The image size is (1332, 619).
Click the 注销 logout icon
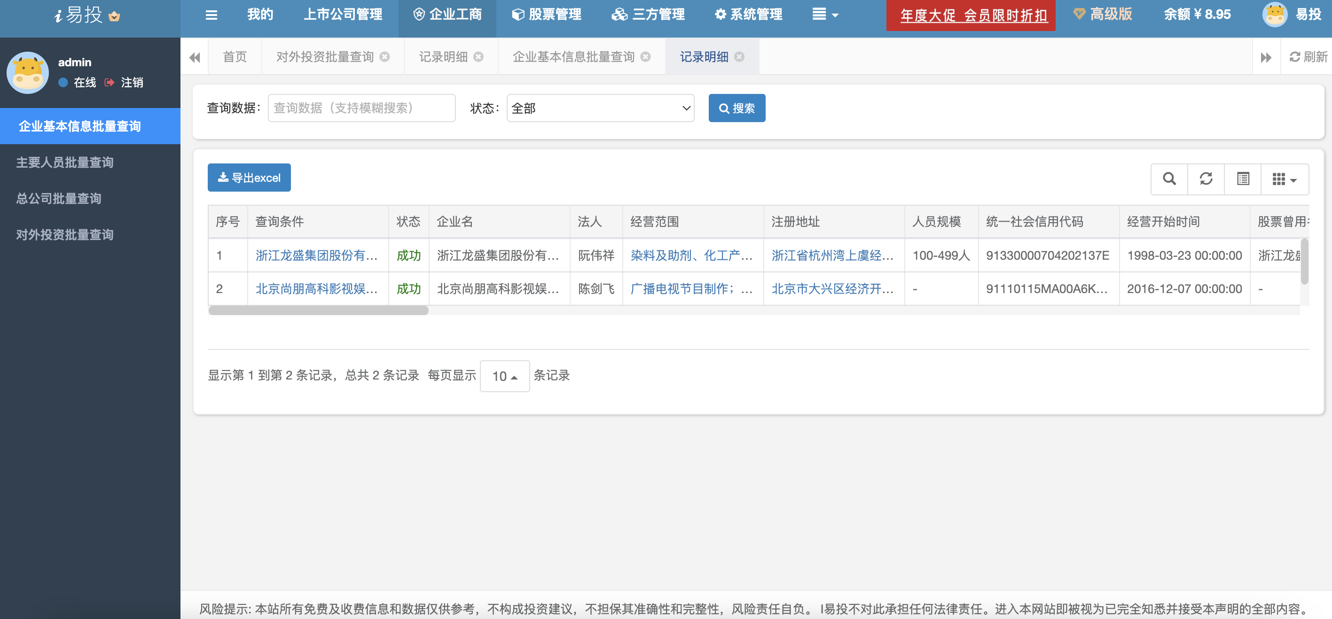(109, 82)
